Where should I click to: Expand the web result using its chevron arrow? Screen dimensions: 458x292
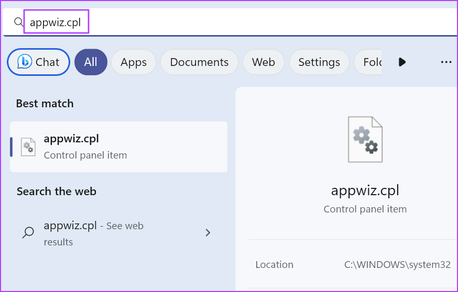coord(208,233)
